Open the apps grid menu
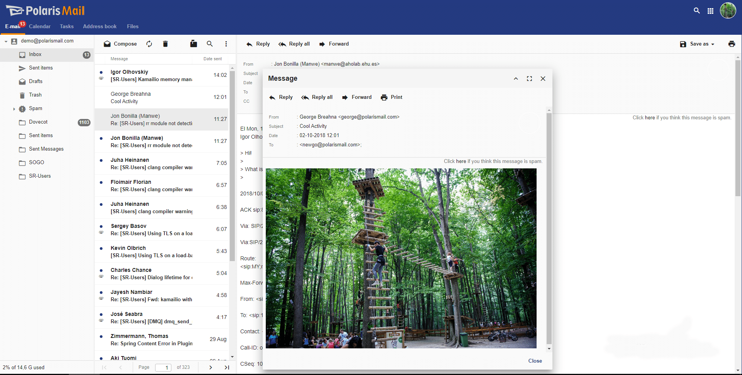This screenshot has width=742, height=375. click(710, 11)
